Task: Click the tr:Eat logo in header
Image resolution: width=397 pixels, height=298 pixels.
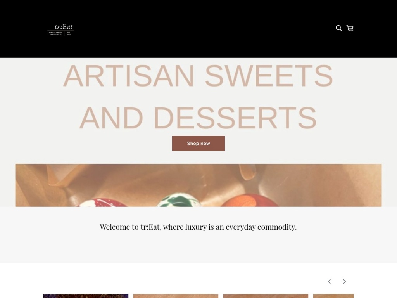Action: click(61, 29)
